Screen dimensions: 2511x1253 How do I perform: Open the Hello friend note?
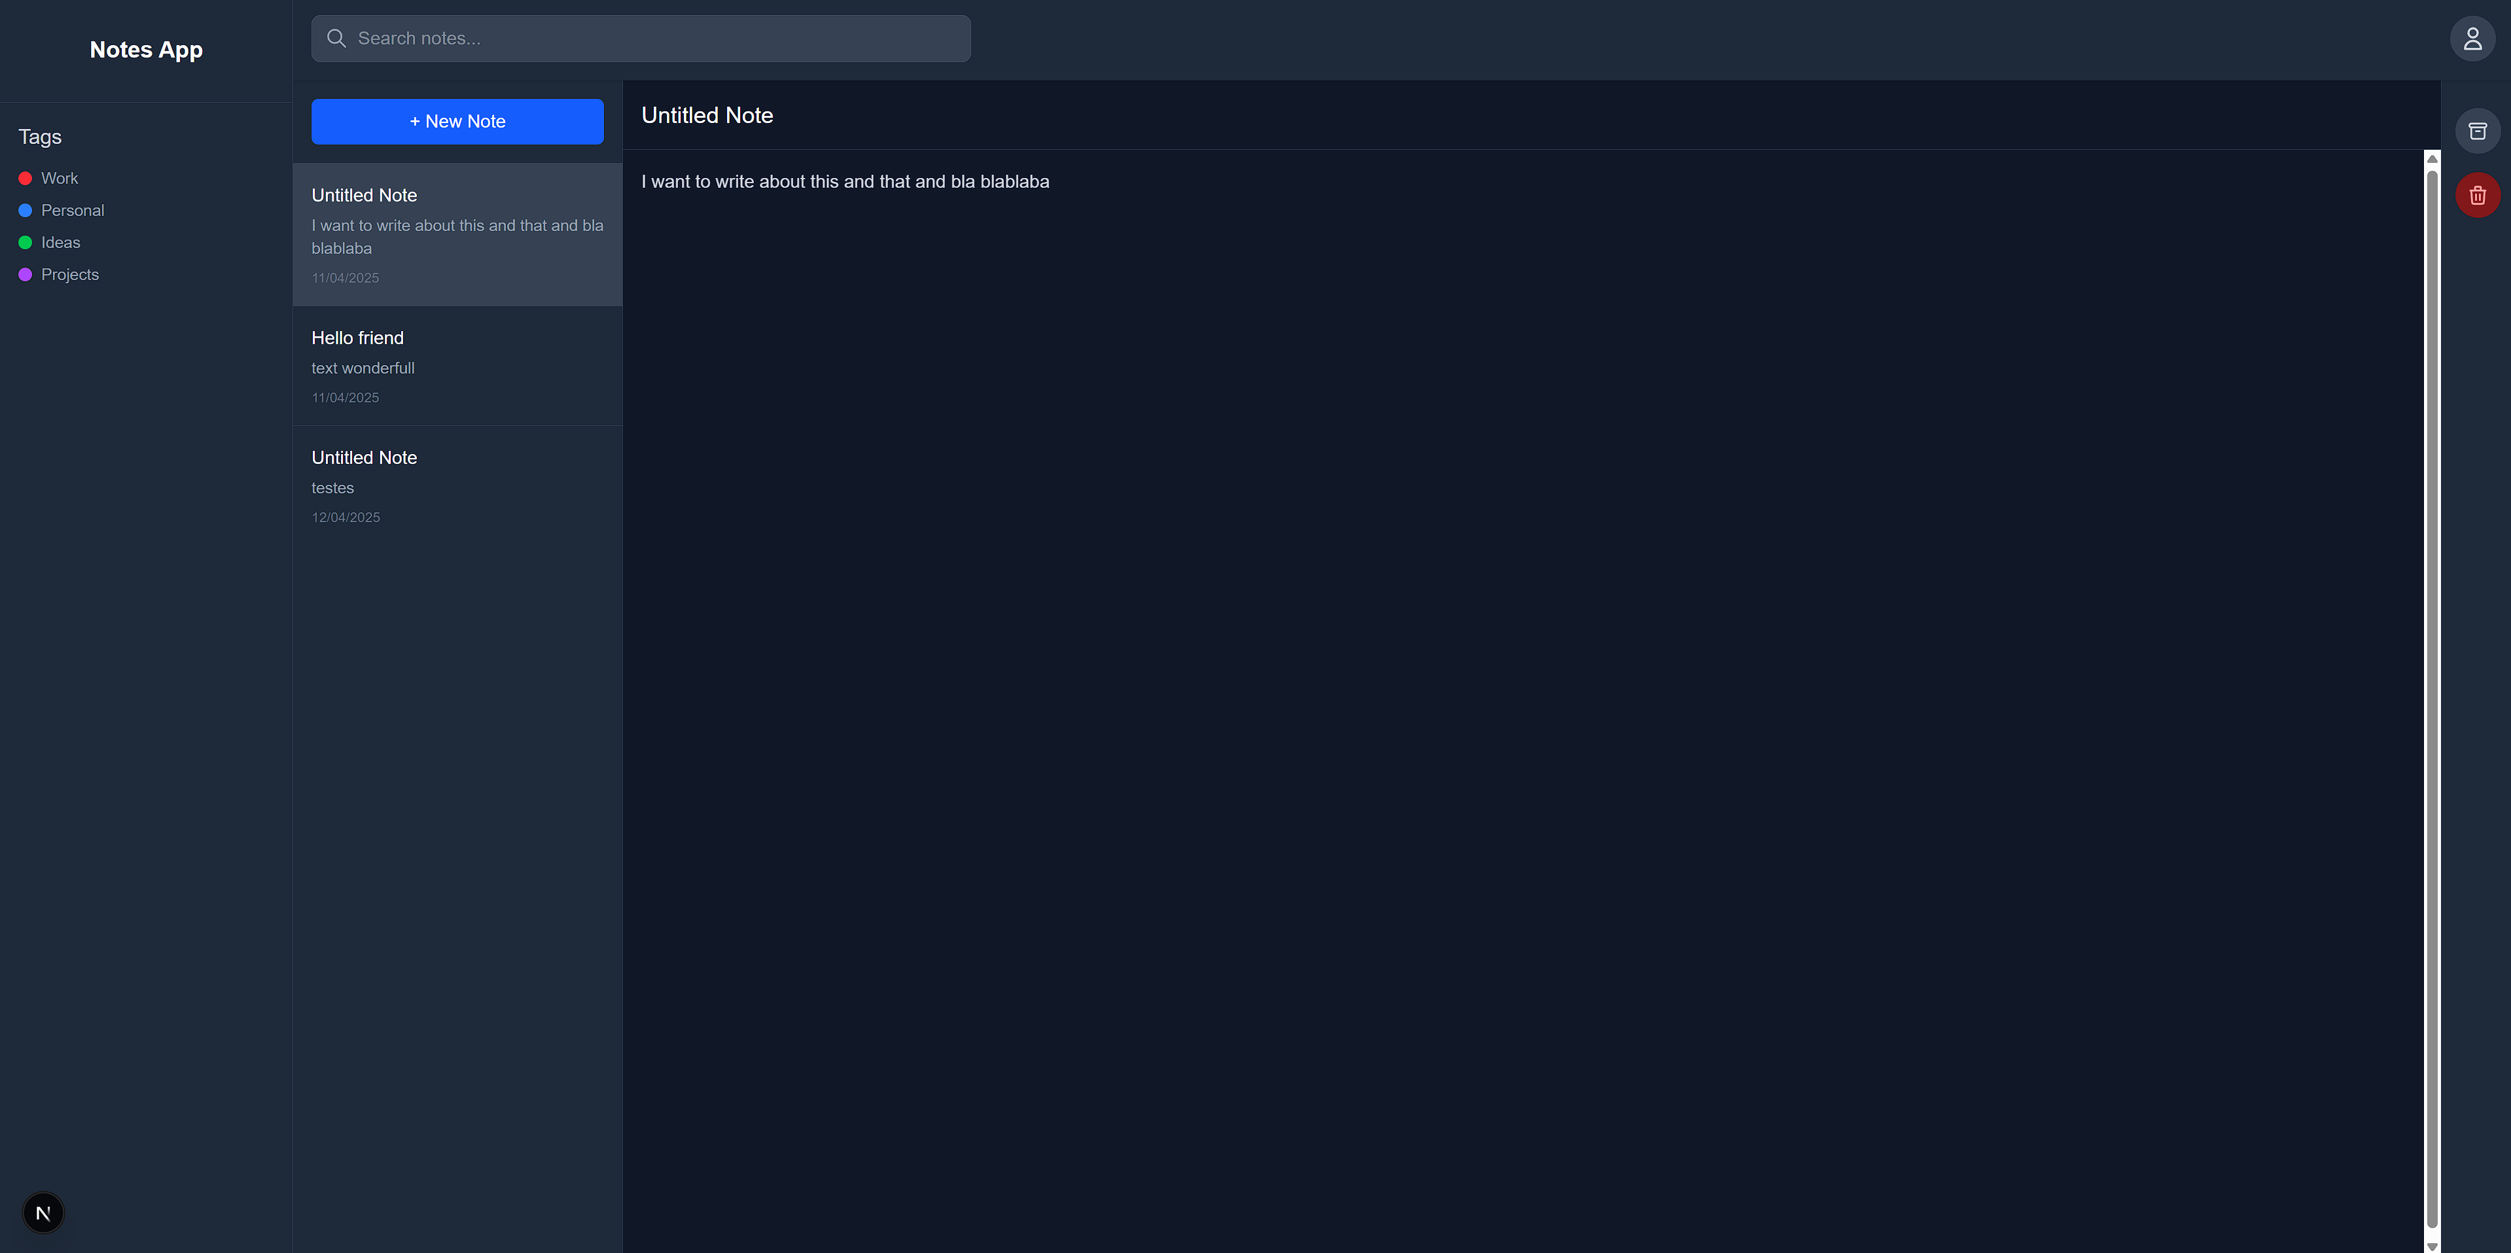[x=457, y=365]
